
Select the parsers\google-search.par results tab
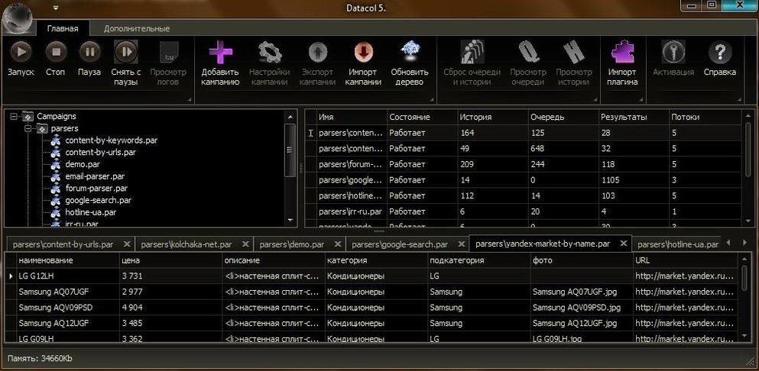tap(400, 244)
